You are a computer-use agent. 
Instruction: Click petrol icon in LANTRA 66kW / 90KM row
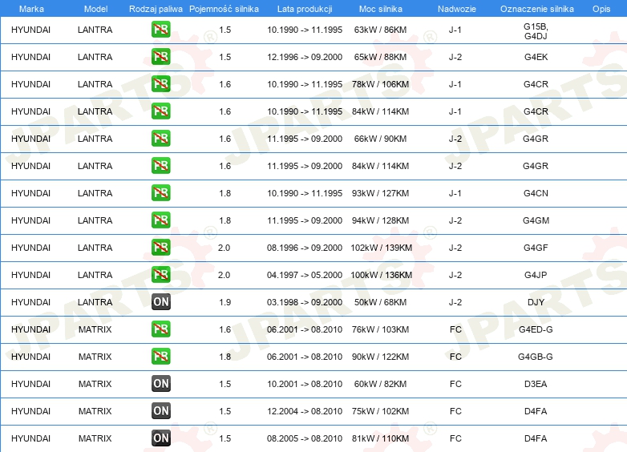pyautogui.click(x=160, y=139)
